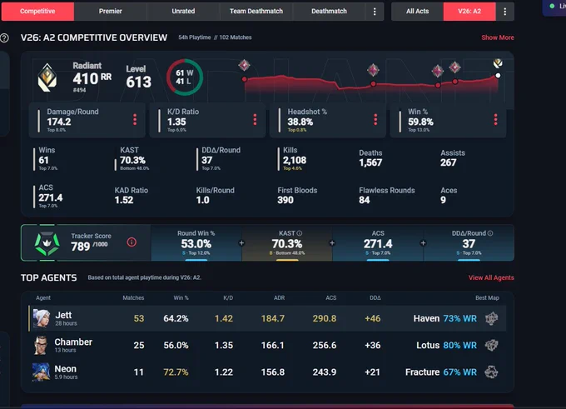
Task: Switch to the Premier tab
Action: click(111, 11)
